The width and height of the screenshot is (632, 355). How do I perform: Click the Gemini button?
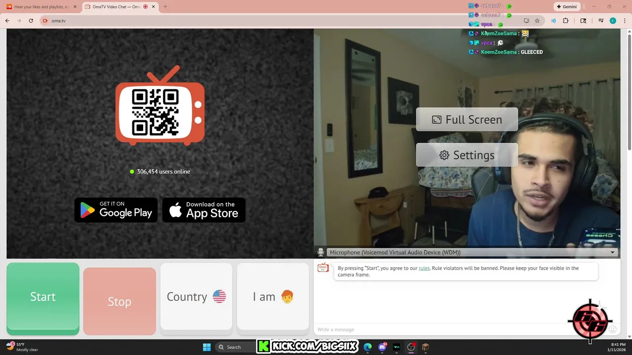click(x=566, y=7)
